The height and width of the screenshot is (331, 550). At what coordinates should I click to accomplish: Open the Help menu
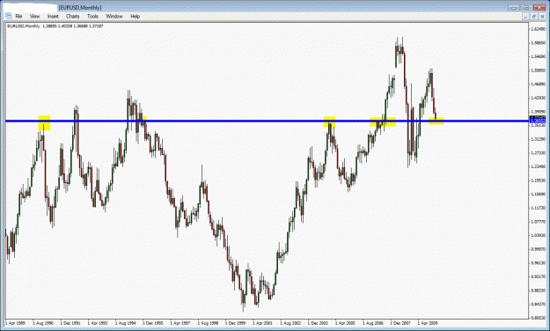click(135, 16)
